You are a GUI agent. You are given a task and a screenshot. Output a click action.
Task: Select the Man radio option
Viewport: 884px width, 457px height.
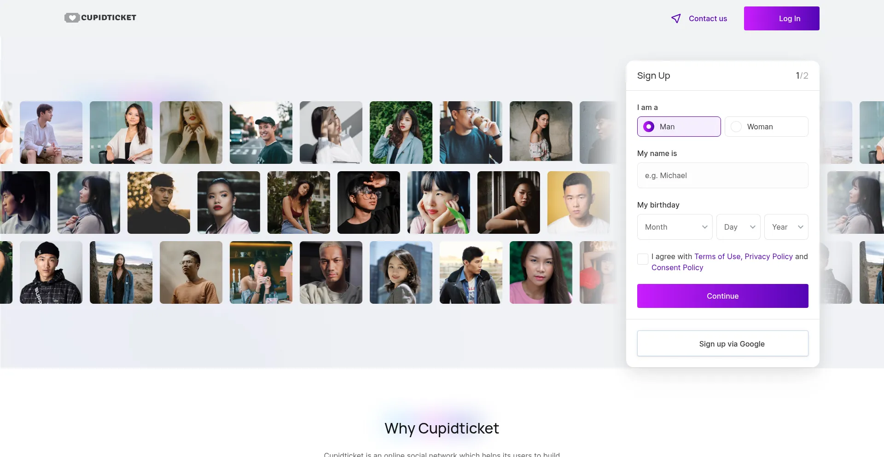pyautogui.click(x=679, y=127)
